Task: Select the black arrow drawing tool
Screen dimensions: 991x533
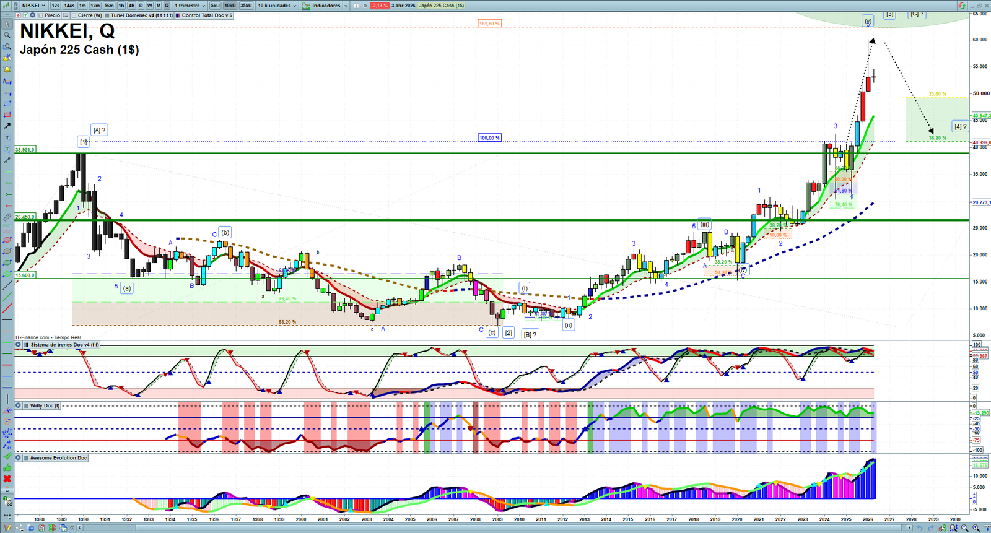Action: [x=7, y=126]
